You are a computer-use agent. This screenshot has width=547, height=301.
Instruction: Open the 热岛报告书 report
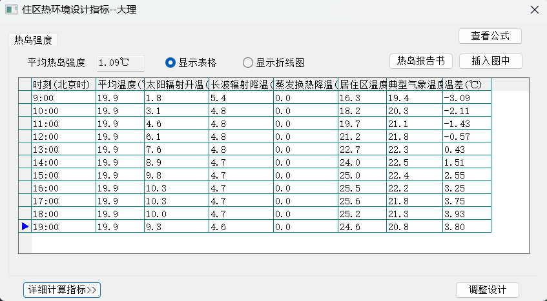(x=420, y=61)
